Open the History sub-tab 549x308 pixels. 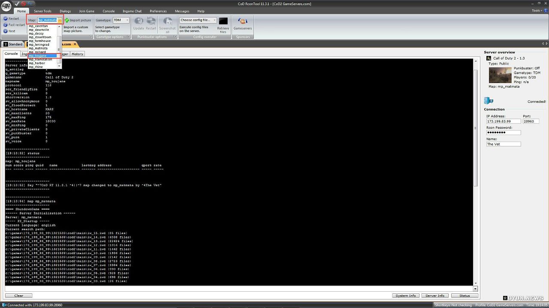coord(77,54)
